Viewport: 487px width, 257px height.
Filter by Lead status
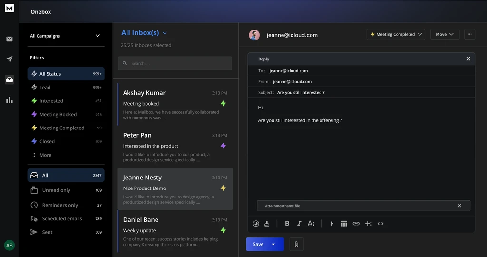[66, 87]
